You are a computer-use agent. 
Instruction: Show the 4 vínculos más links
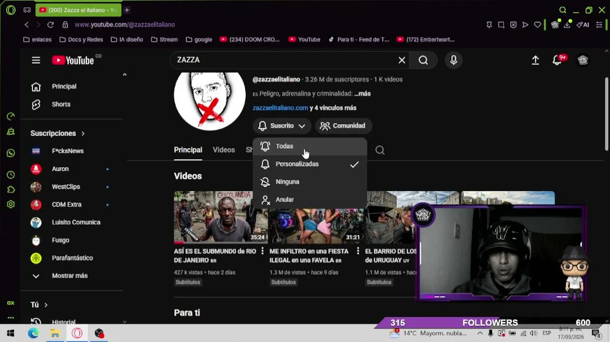[x=333, y=108]
